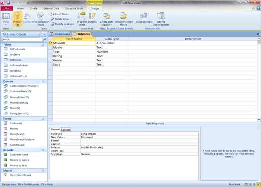Click the scroll down arrow of field grid
Image resolution: width=261 pixels, height=187 pixels.
259,120
